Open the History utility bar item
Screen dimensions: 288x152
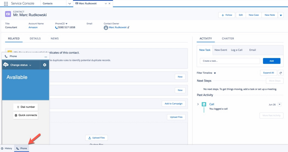click(x=7, y=148)
